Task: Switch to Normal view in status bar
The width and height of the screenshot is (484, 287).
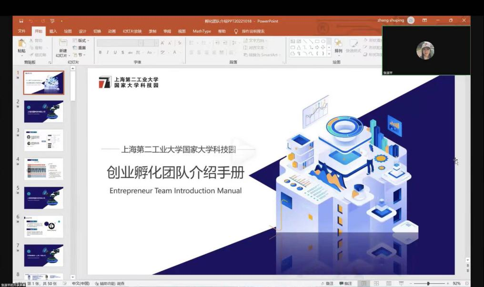Action: (x=364, y=283)
